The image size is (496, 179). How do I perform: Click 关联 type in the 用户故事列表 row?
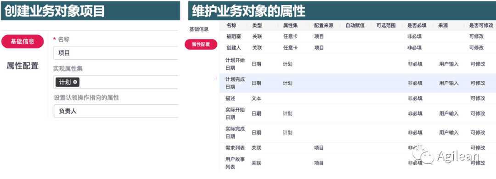257,163
